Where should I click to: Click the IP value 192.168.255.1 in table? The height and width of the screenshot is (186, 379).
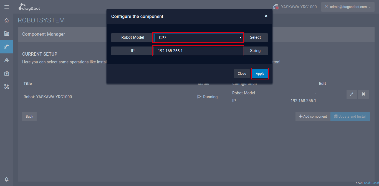(x=303, y=101)
